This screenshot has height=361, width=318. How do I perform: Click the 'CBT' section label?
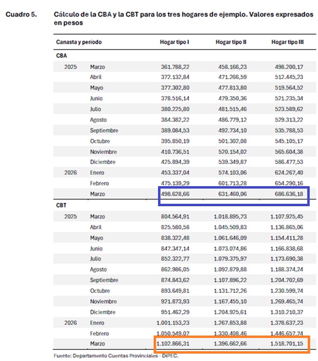pos(62,206)
